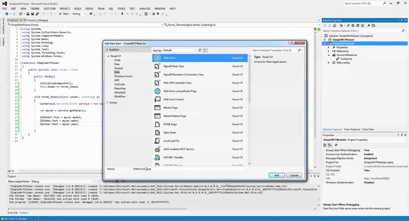Screen dimensions: 409x221
Task: Open the TOOLS menu
Action: coord(121,9)
